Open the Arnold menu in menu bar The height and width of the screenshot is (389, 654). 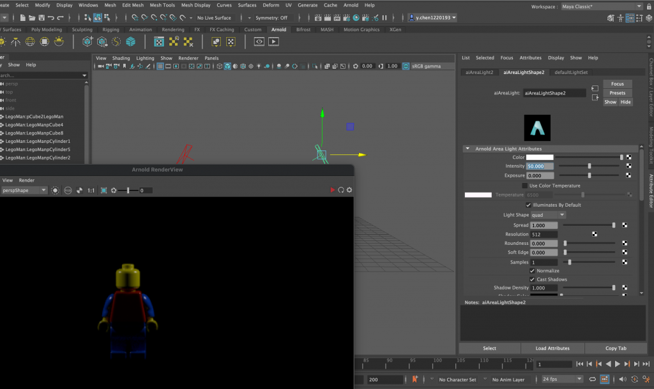pos(351,5)
